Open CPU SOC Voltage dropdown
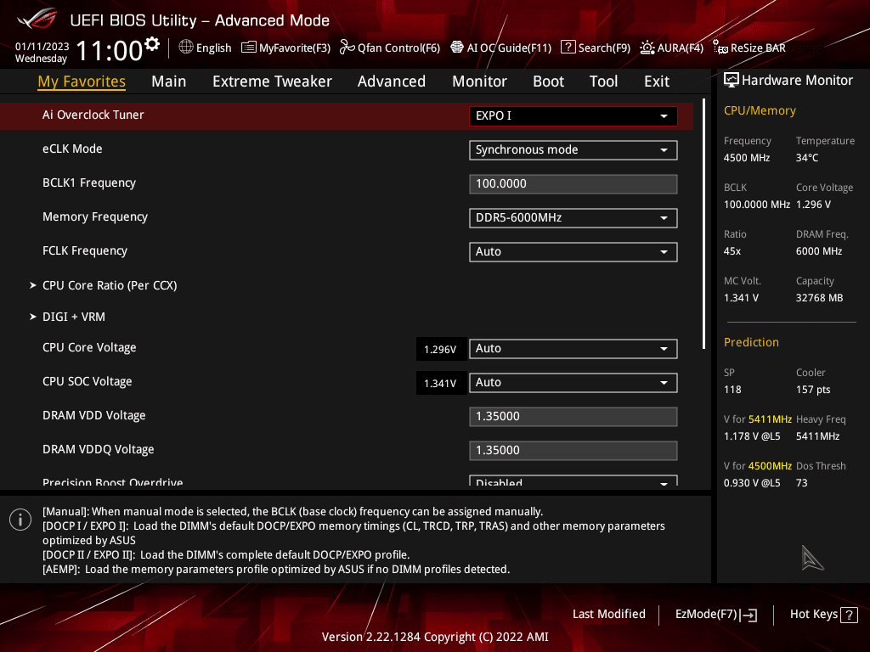Image resolution: width=870 pixels, height=652 pixels. [573, 383]
